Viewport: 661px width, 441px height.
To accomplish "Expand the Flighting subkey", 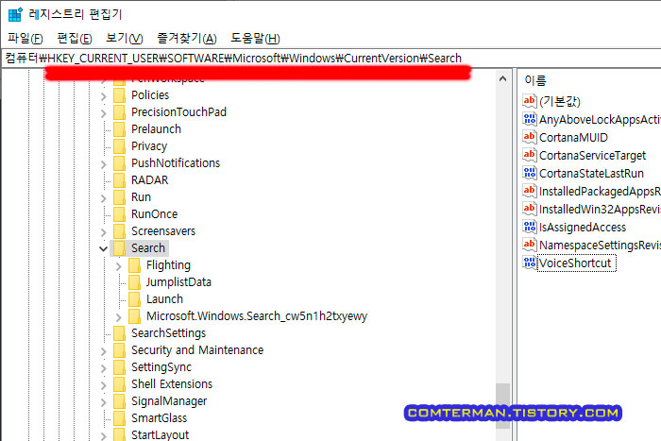I will point(118,266).
